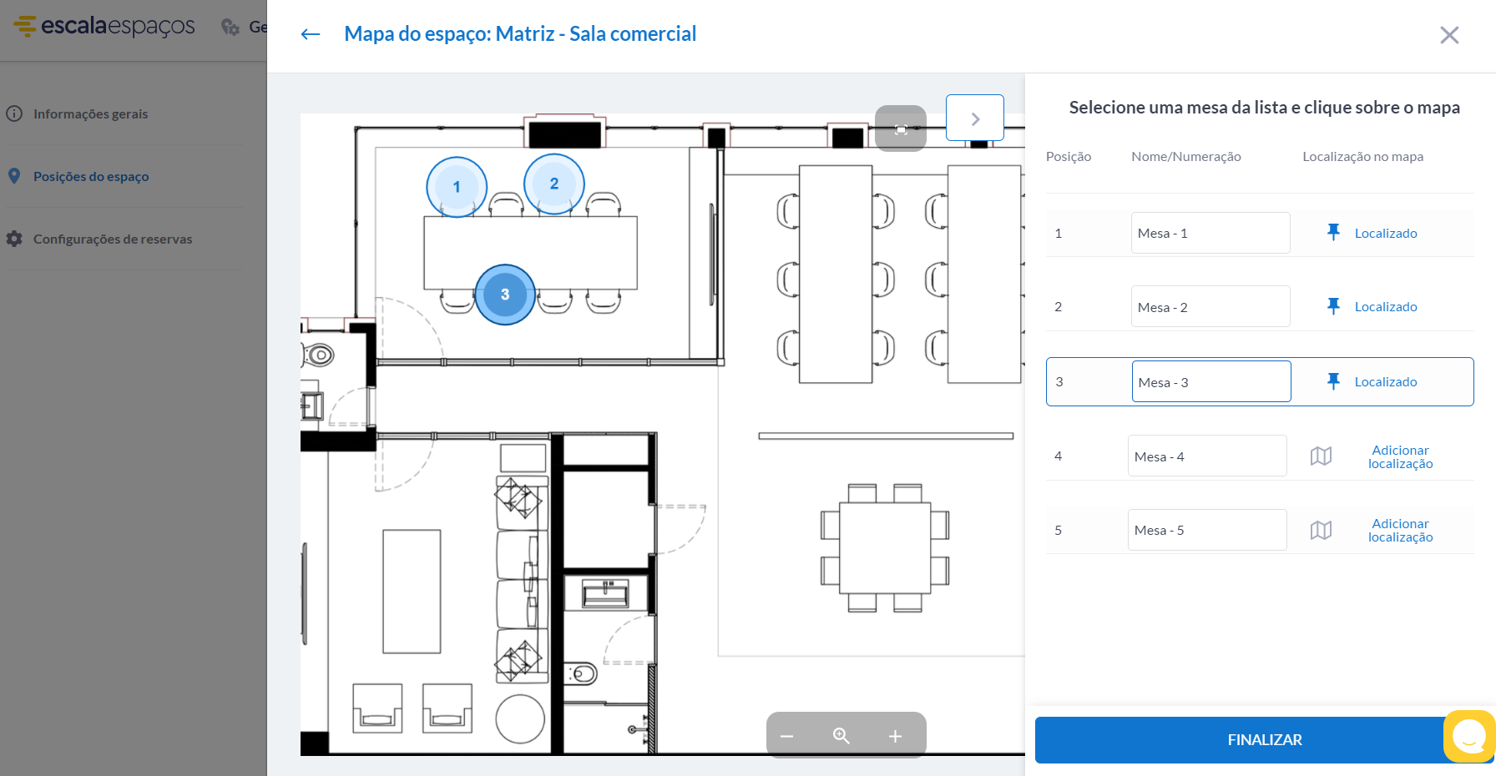Click the magnifier icon in the zoom bar
This screenshot has width=1496, height=776.
pos(841,736)
